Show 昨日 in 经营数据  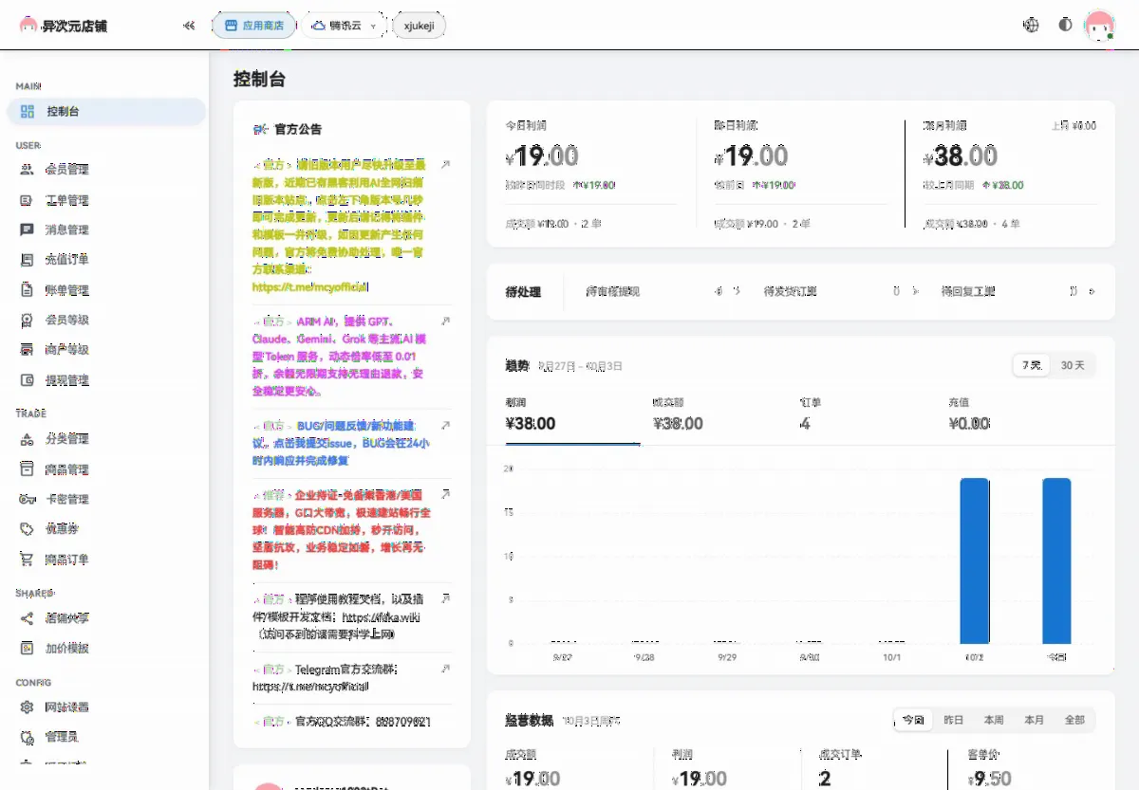pyautogui.click(x=953, y=720)
